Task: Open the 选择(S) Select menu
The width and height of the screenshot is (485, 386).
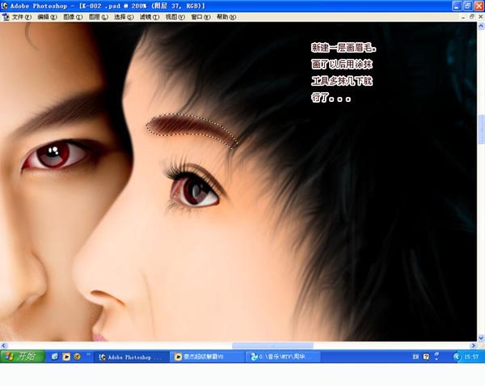Action: coord(124,17)
